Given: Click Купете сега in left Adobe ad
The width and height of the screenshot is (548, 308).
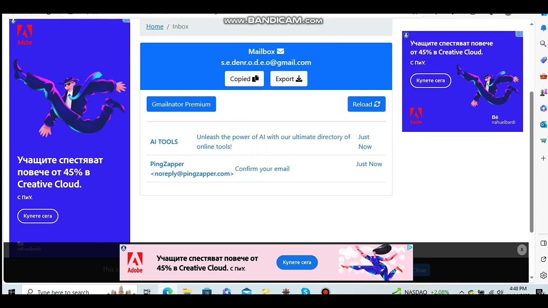Looking at the screenshot, I should point(38,216).
